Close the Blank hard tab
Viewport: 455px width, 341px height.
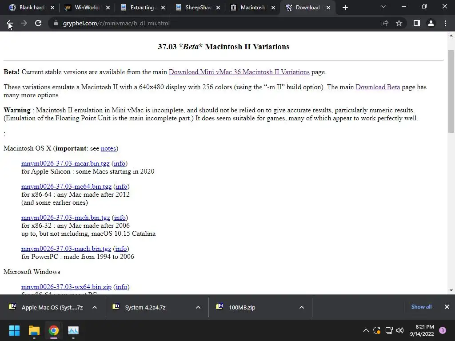pyautogui.click(x=52, y=8)
